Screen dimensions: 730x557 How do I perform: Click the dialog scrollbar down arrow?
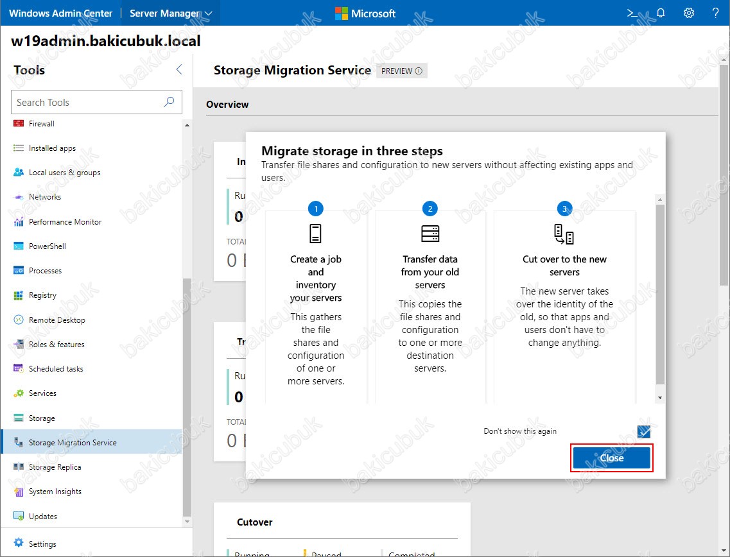tap(660, 398)
